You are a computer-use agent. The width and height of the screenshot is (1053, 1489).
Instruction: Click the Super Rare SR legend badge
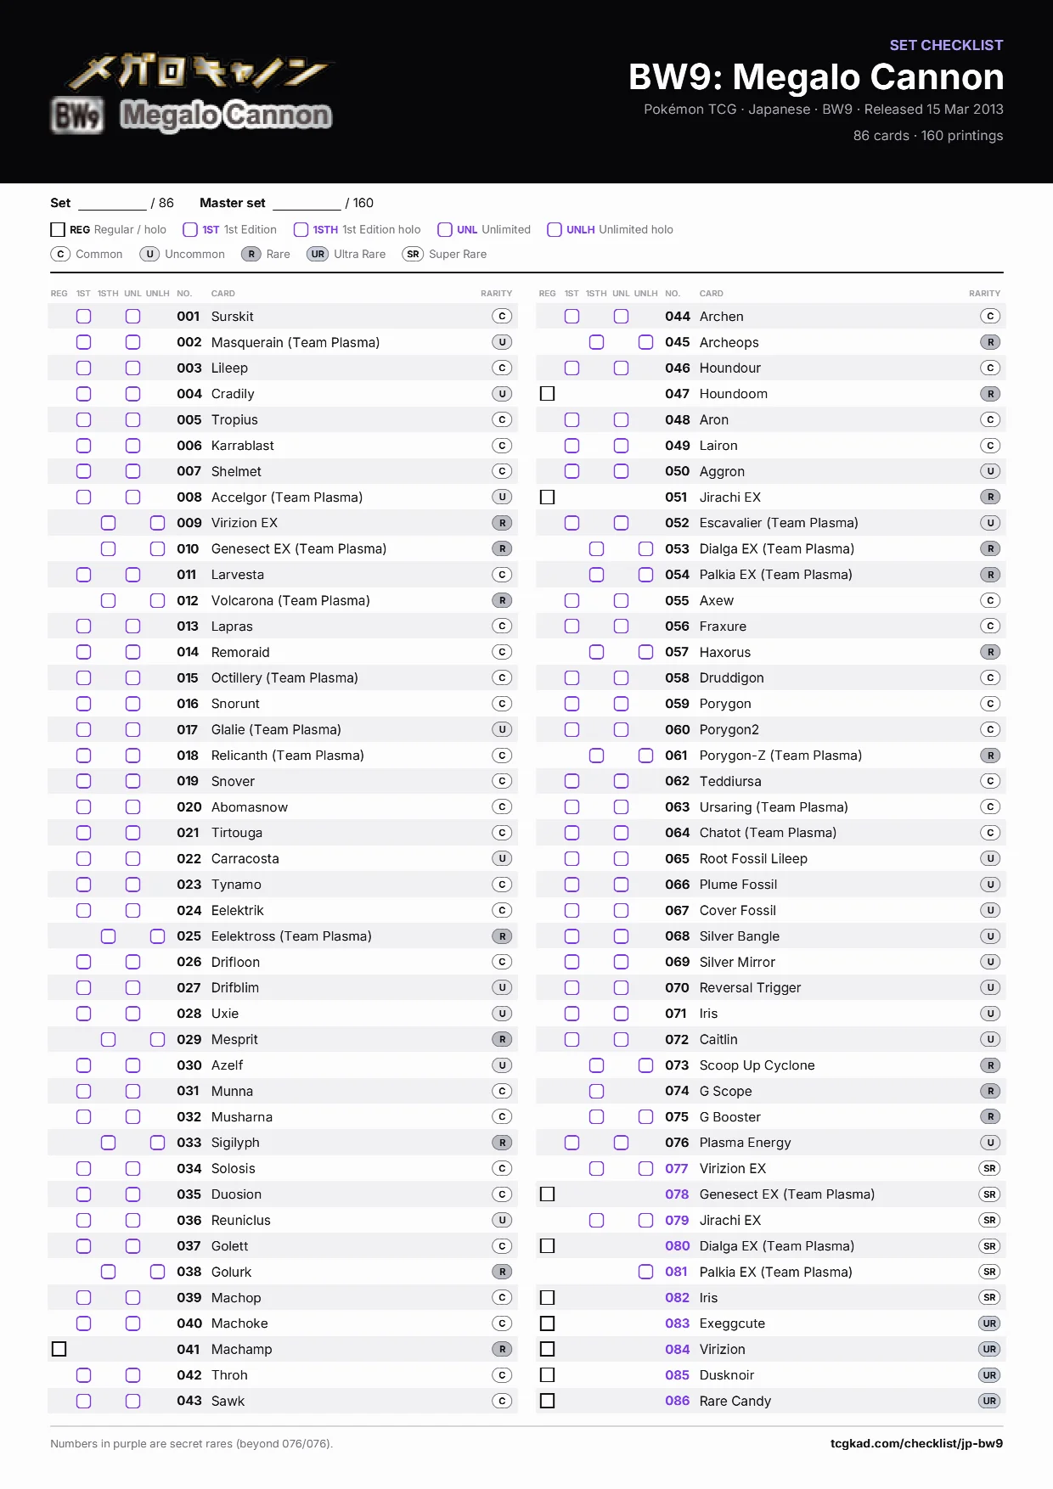[x=413, y=254]
